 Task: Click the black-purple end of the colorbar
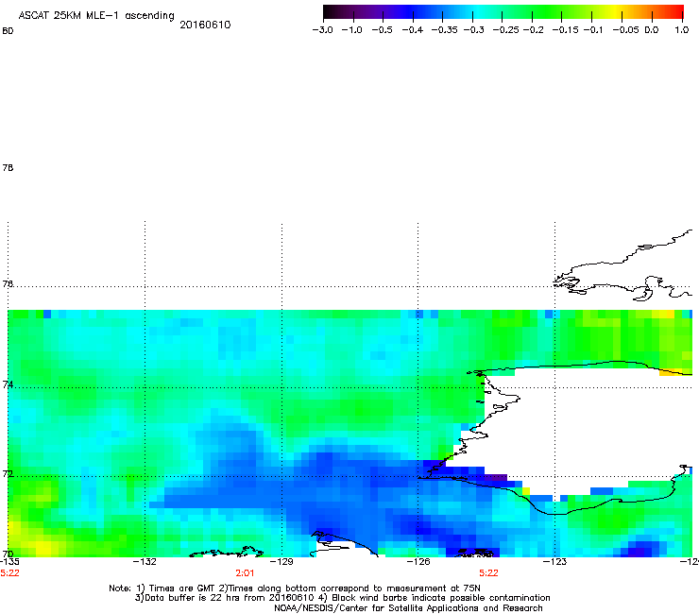(x=332, y=12)
